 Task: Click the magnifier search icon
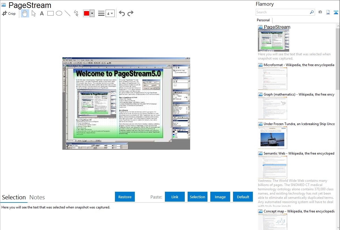coord(312,12)
